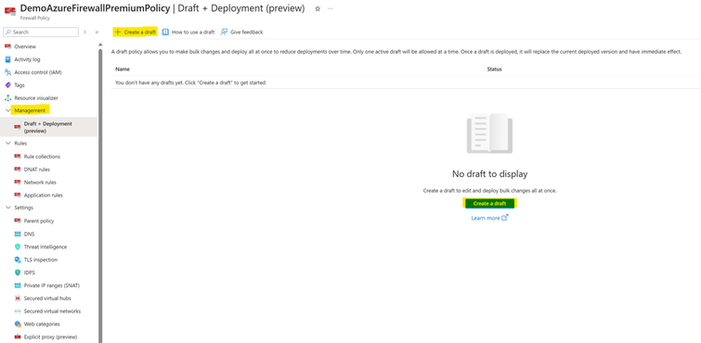Click in the sidebar Search field
The image size is (701, 343).
point(41,32)
